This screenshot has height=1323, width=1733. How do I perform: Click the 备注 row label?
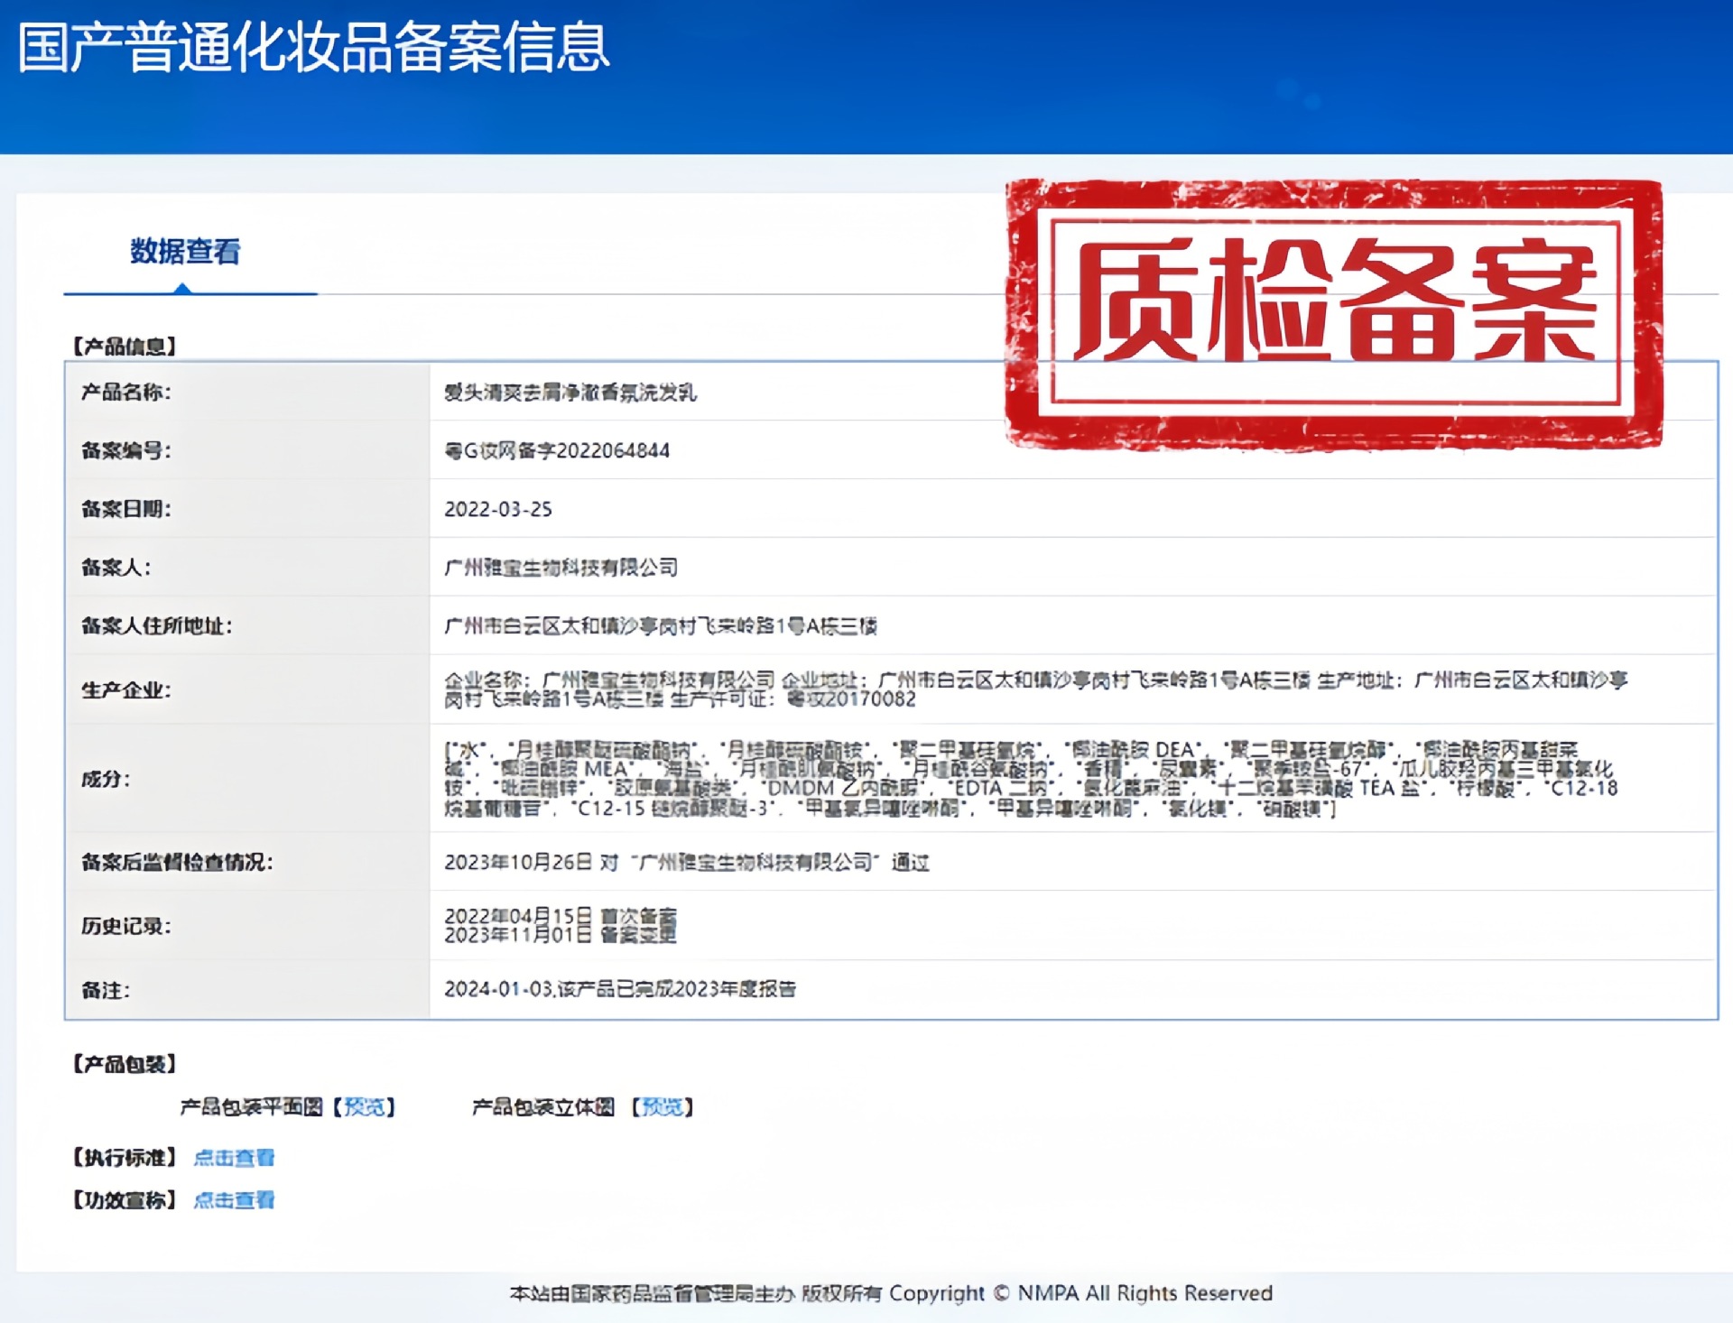coord(106,990)
